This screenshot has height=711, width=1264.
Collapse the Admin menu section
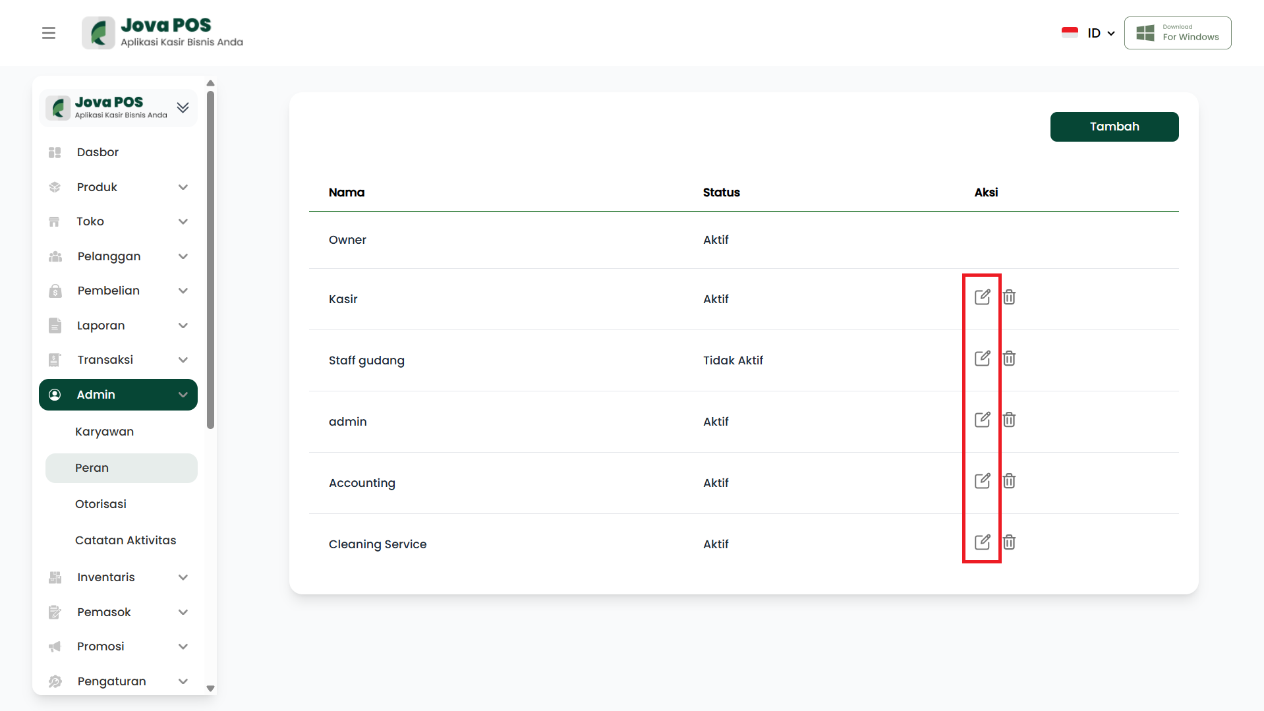[183, 395]
